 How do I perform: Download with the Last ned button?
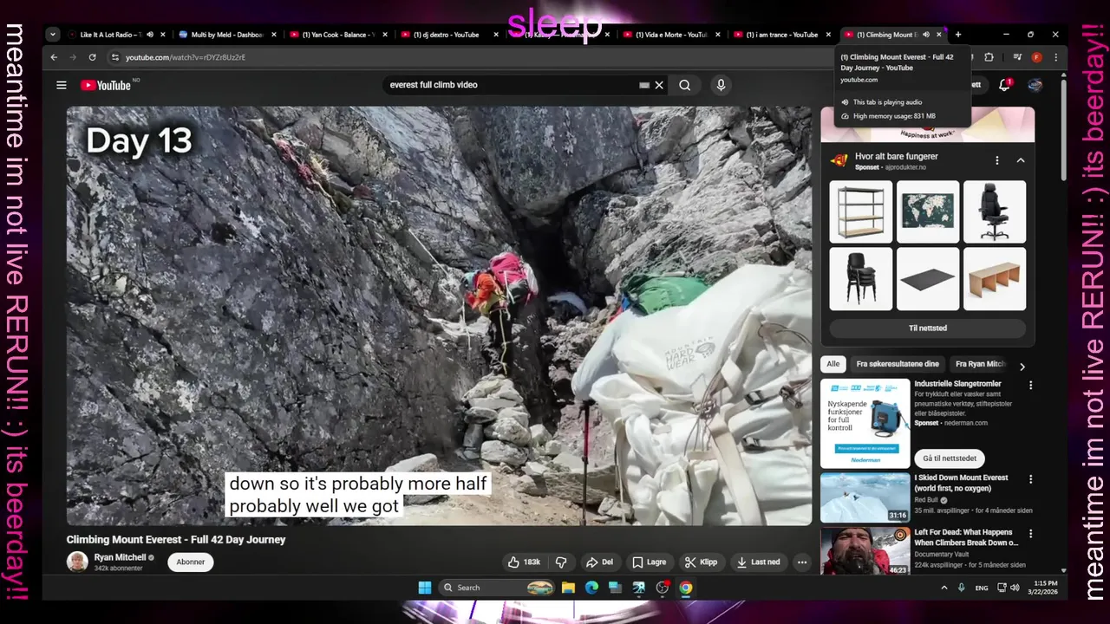pos(758,562)
